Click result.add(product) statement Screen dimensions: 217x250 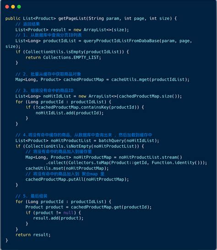(58, 218)
